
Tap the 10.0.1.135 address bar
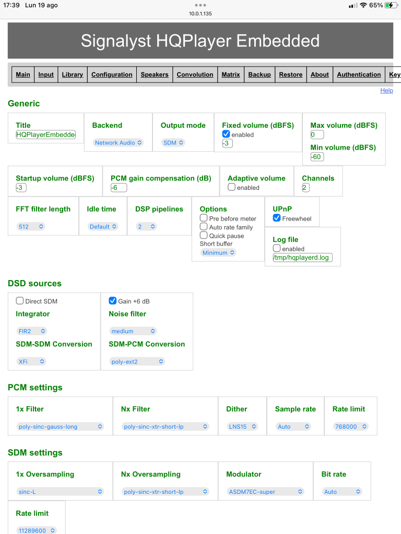click(x=200, y=14)
